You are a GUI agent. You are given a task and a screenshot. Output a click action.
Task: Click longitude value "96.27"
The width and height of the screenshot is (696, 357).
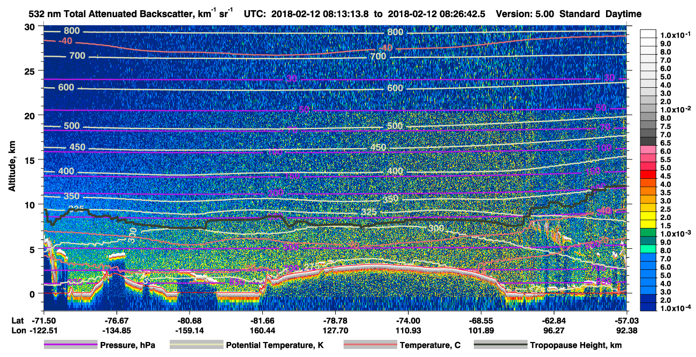[554, 330]
